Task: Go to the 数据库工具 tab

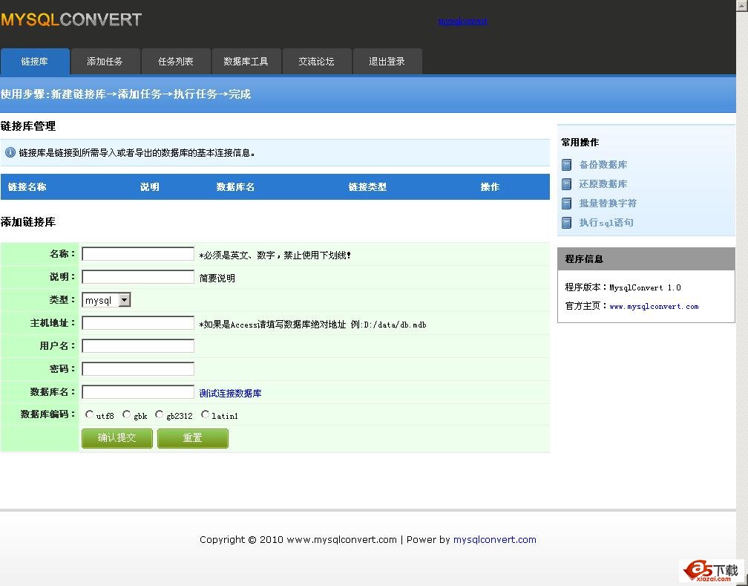Action: coord(246,62)
